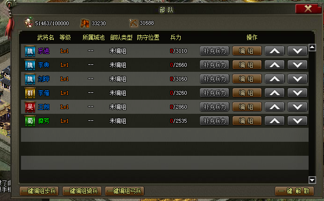Screen dimensions: 324x201
Task: Replenish troops for 乐进 via 补充兵力
Action: [214, 51]
